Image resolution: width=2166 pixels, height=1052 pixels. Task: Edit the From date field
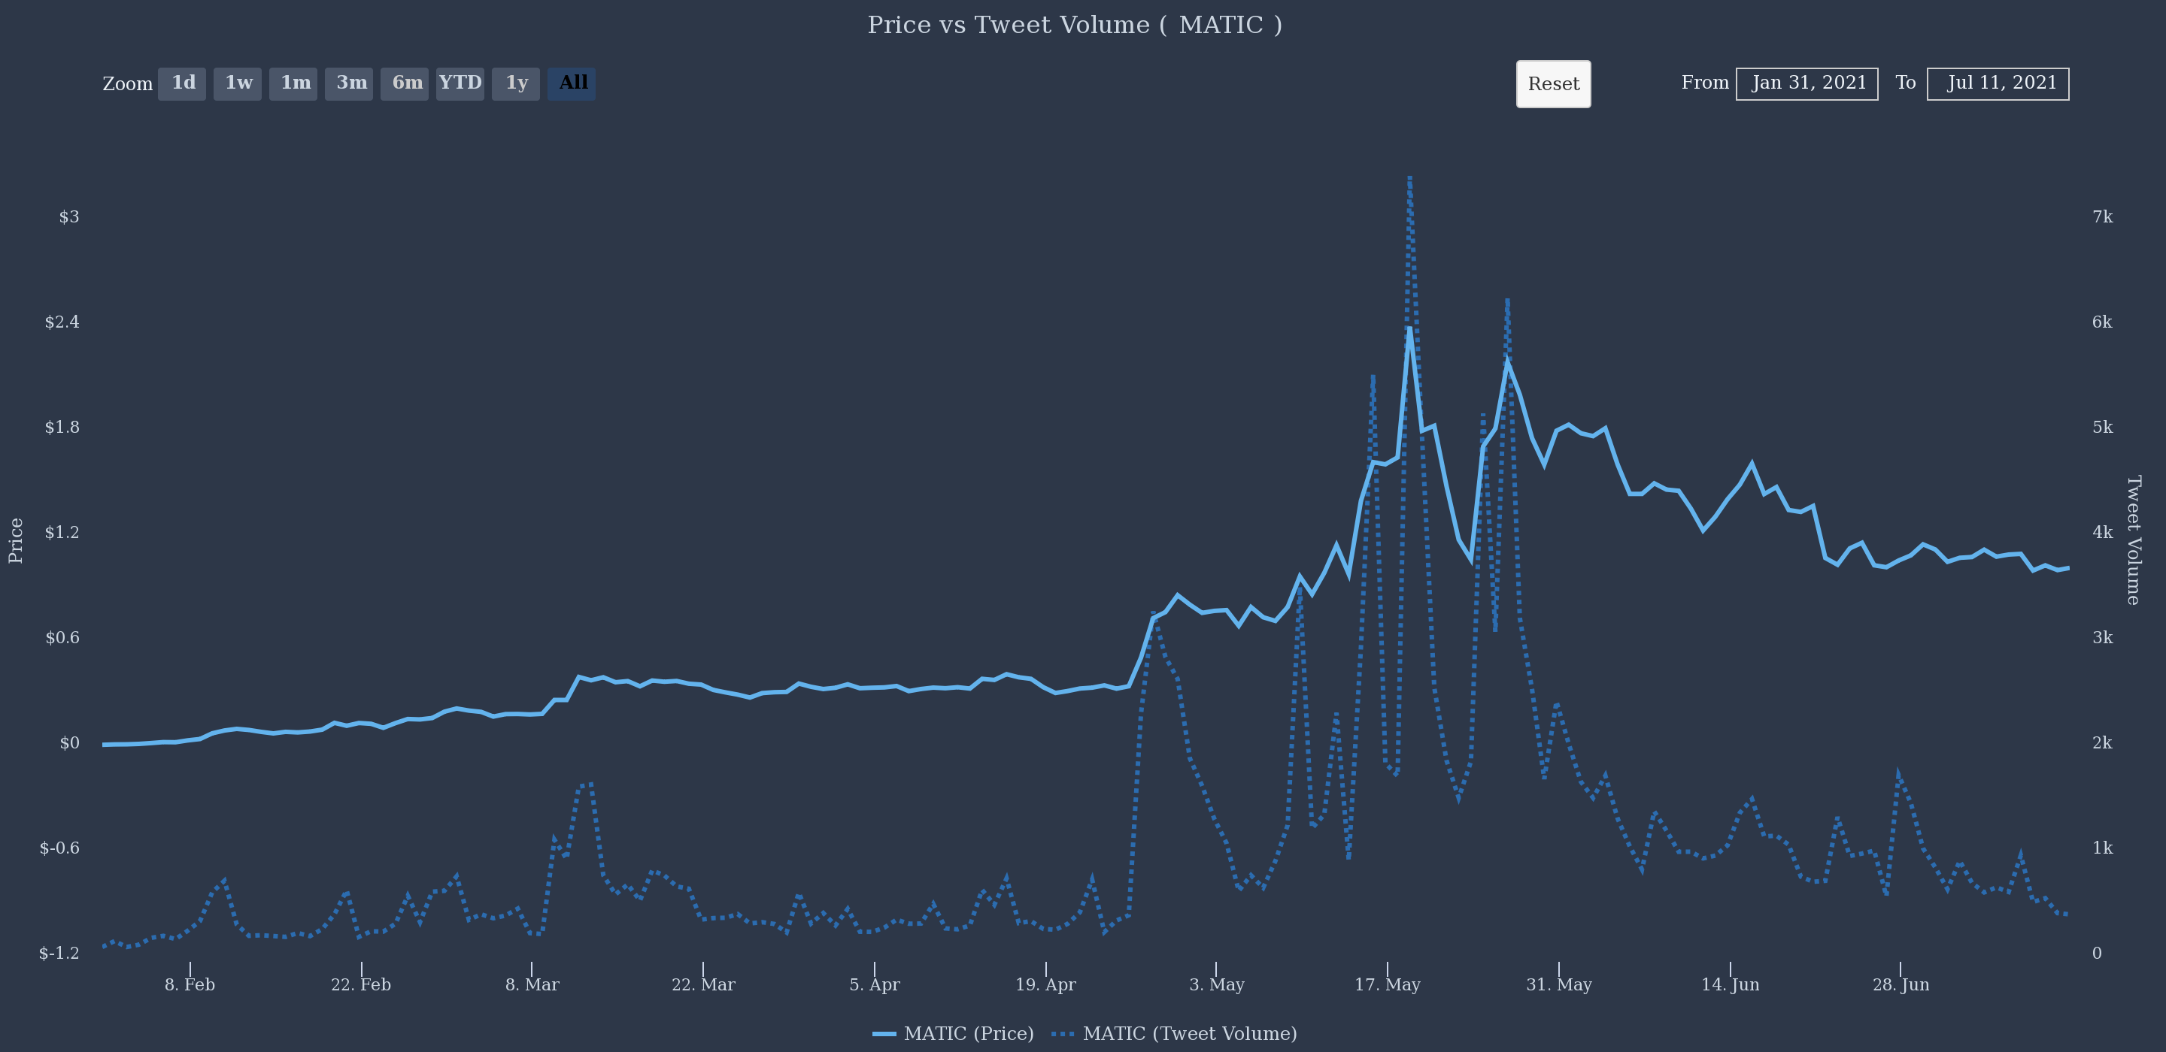coord(1807,83)
